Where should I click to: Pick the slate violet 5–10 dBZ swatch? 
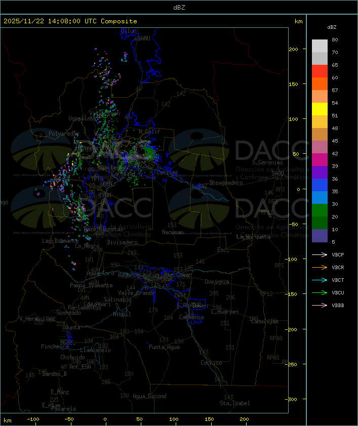pos(320,236)
